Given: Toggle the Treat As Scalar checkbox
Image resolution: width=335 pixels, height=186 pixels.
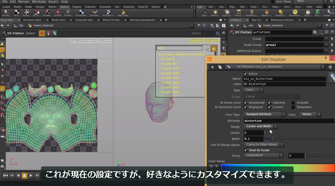Looking at the screenshot, I should coord(246,150).
